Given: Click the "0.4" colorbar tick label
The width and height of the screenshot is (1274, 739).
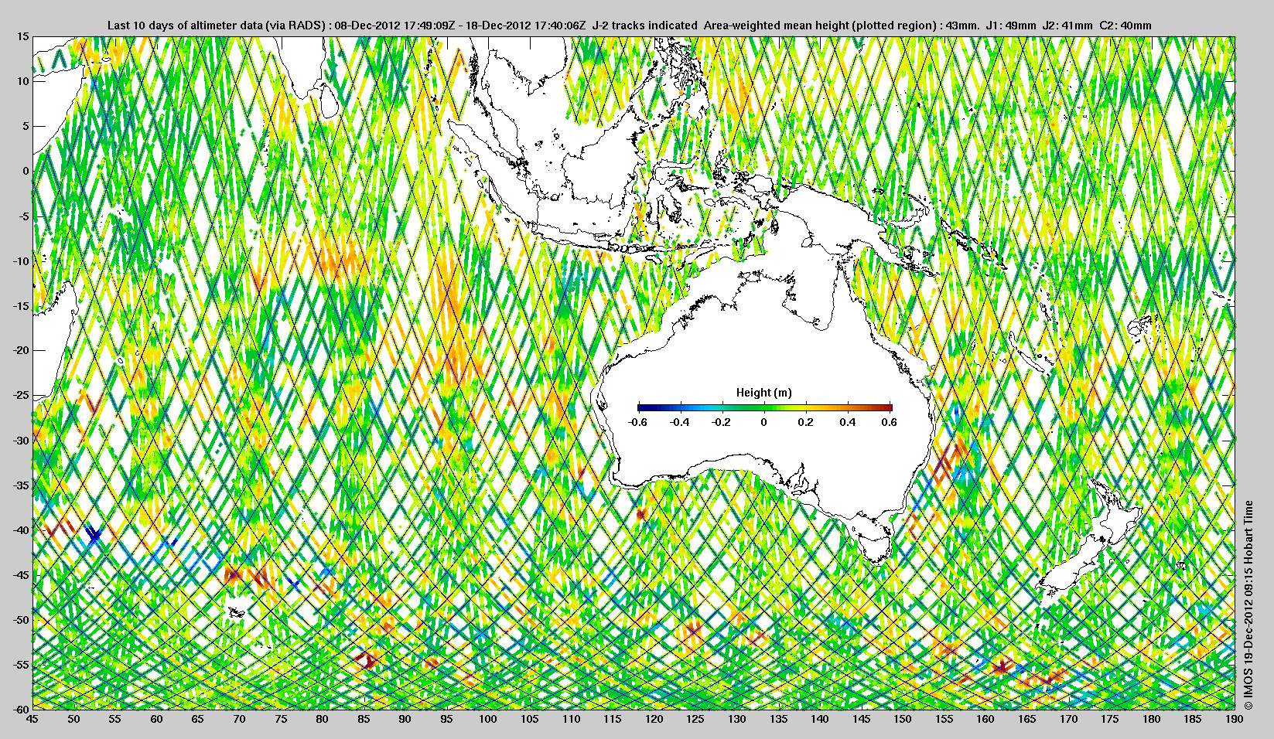Looking at the screenshot, I should (x=849, y=422).
